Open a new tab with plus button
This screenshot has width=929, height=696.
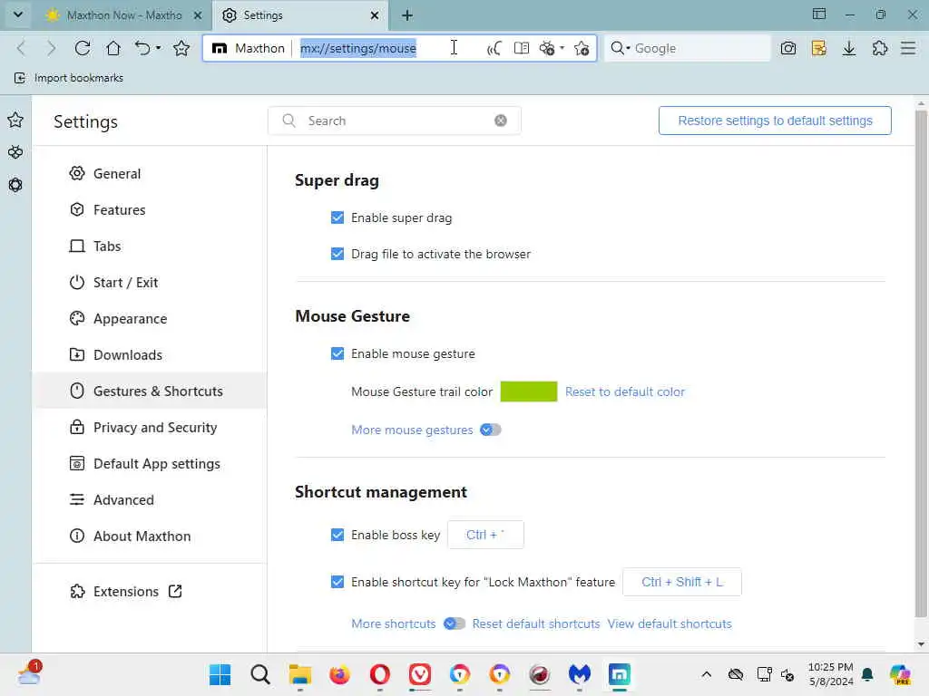[407, 15]
